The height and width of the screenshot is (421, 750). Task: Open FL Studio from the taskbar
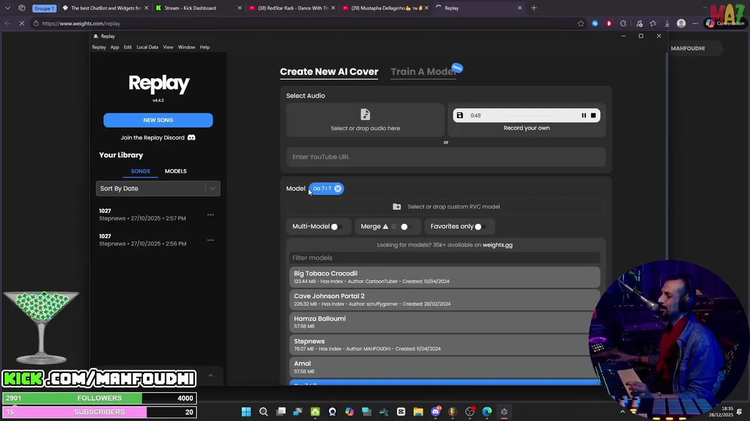point(452,412)
